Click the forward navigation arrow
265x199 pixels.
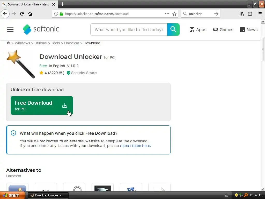pyautogui.click(x=14, y=14)
